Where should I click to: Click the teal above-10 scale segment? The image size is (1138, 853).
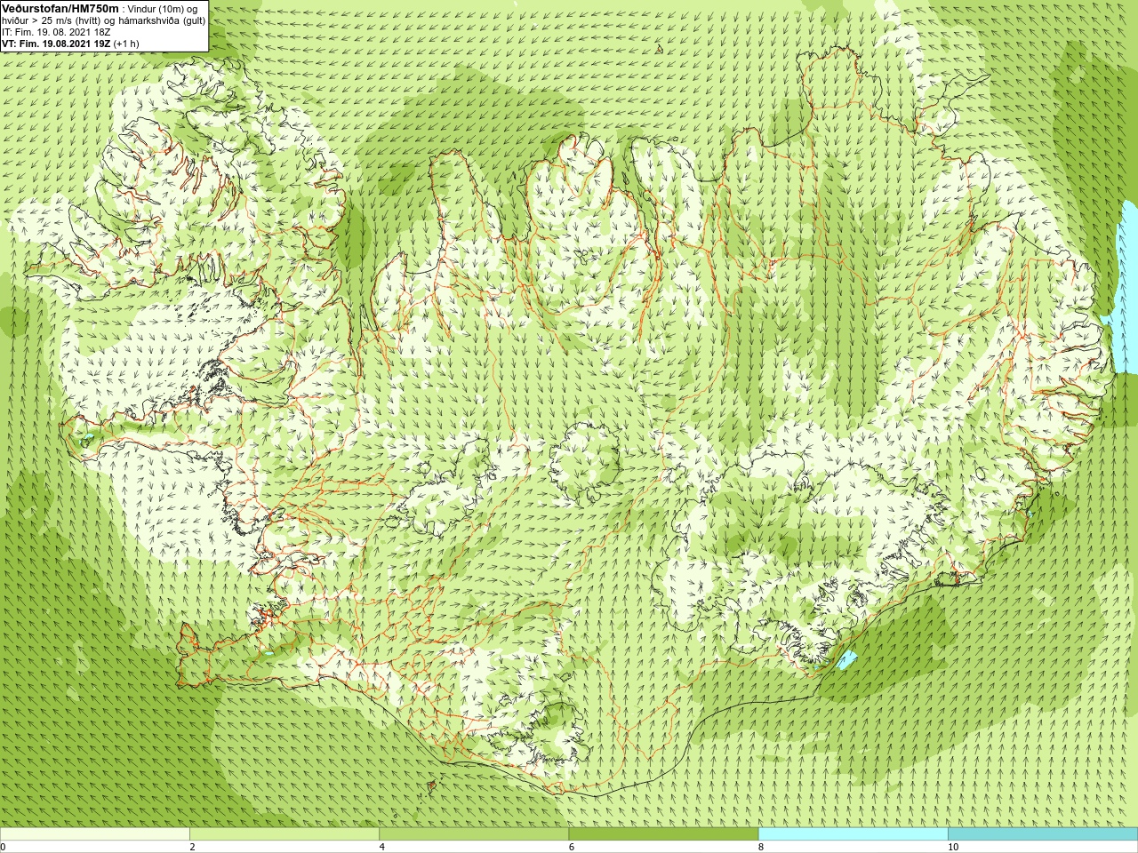(x=1043, y=834)
